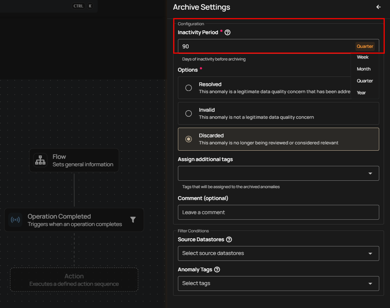Viewport: 390px width, 308px height.
Task: Choose Week from the period menu
Action: coord(363,57)
